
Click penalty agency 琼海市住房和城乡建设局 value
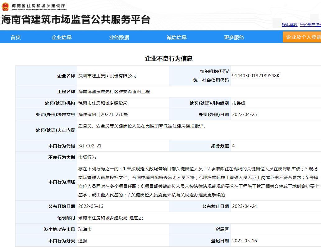tap(103, 103)
